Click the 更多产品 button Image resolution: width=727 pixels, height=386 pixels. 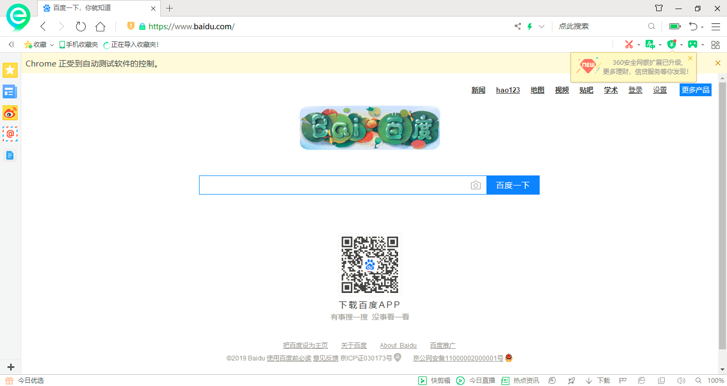click(x=696, y=90)
